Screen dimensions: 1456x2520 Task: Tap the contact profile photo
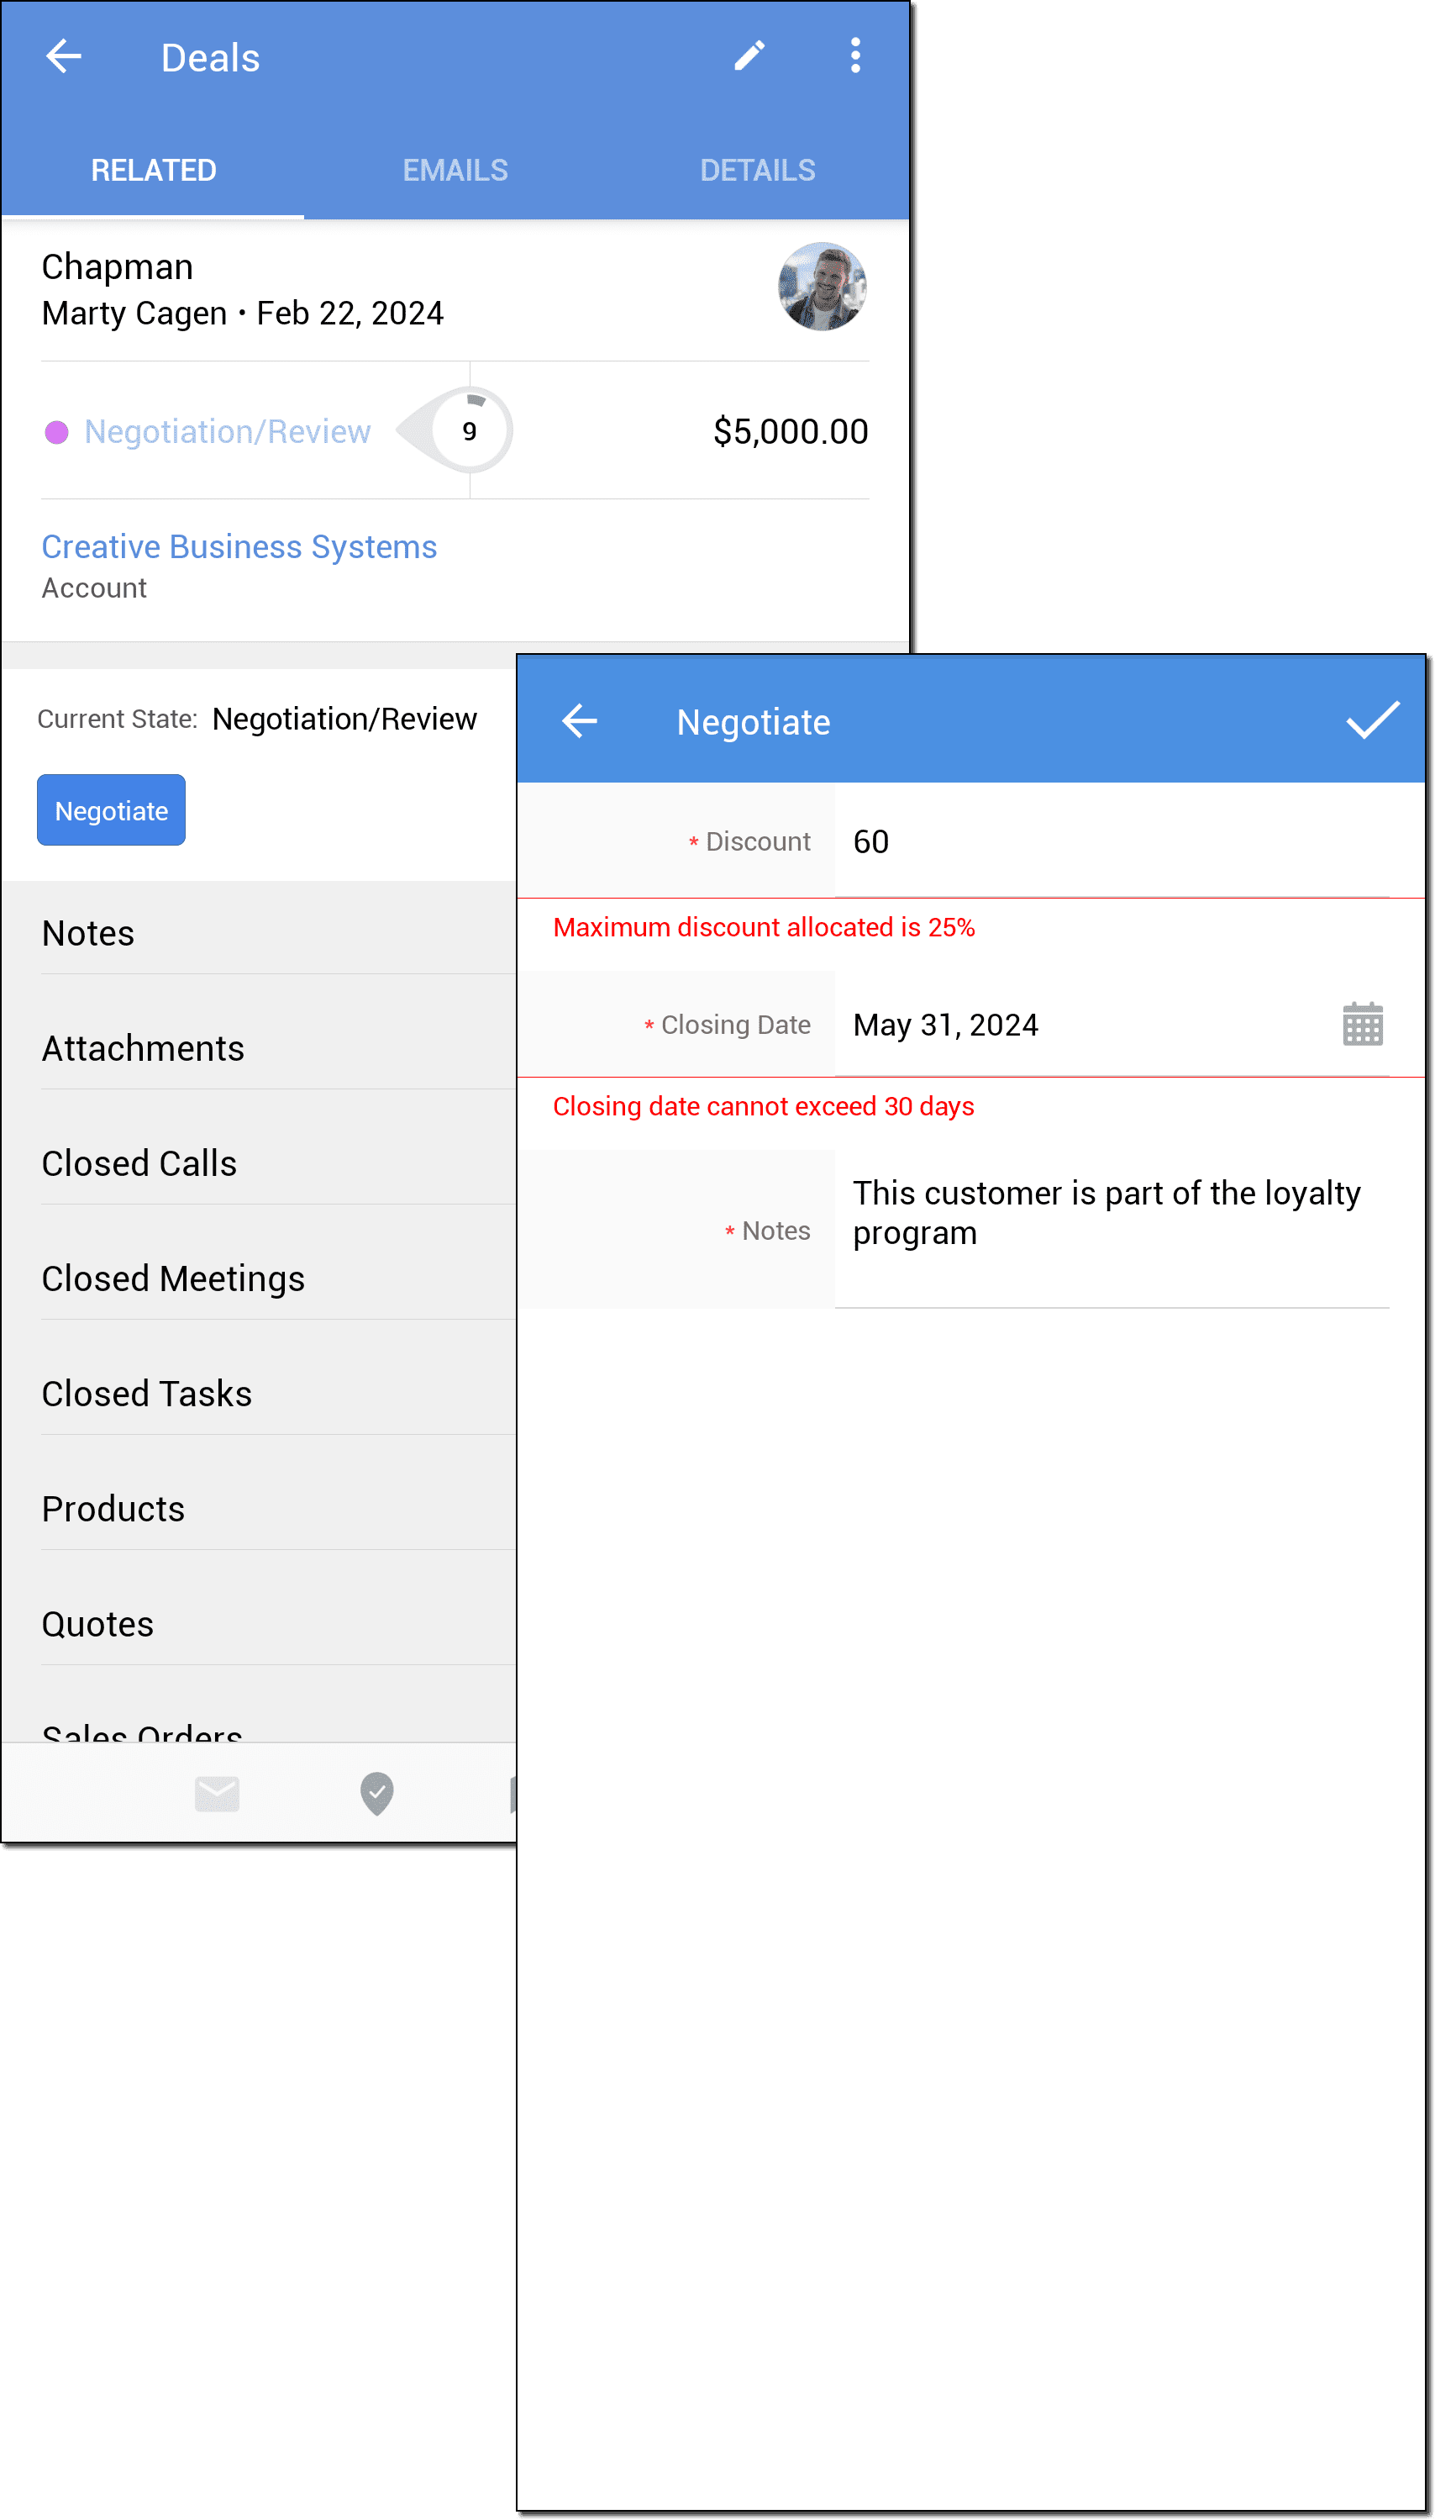822,287
